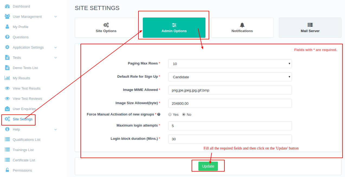Screen dimensions: 345x177
Task: Click the help tooltip icon beside Force Manual Activation
Action: point(159,114)
